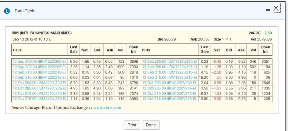
Task: Click call open interest 6898
Action: [x=134, y=62]
